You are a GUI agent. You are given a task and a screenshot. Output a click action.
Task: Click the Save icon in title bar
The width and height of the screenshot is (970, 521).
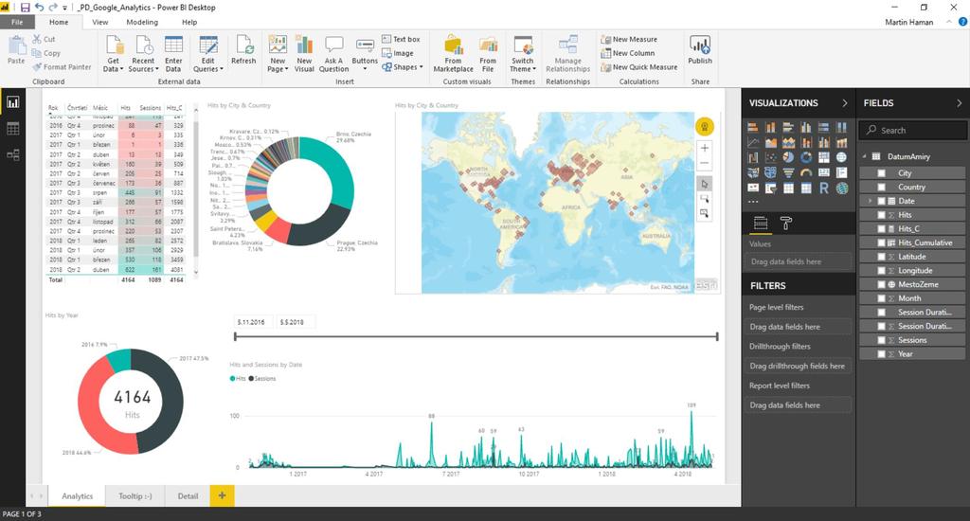26,8
